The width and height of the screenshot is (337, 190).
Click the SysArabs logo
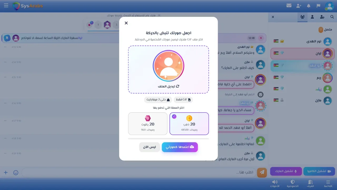pos(28,6)
